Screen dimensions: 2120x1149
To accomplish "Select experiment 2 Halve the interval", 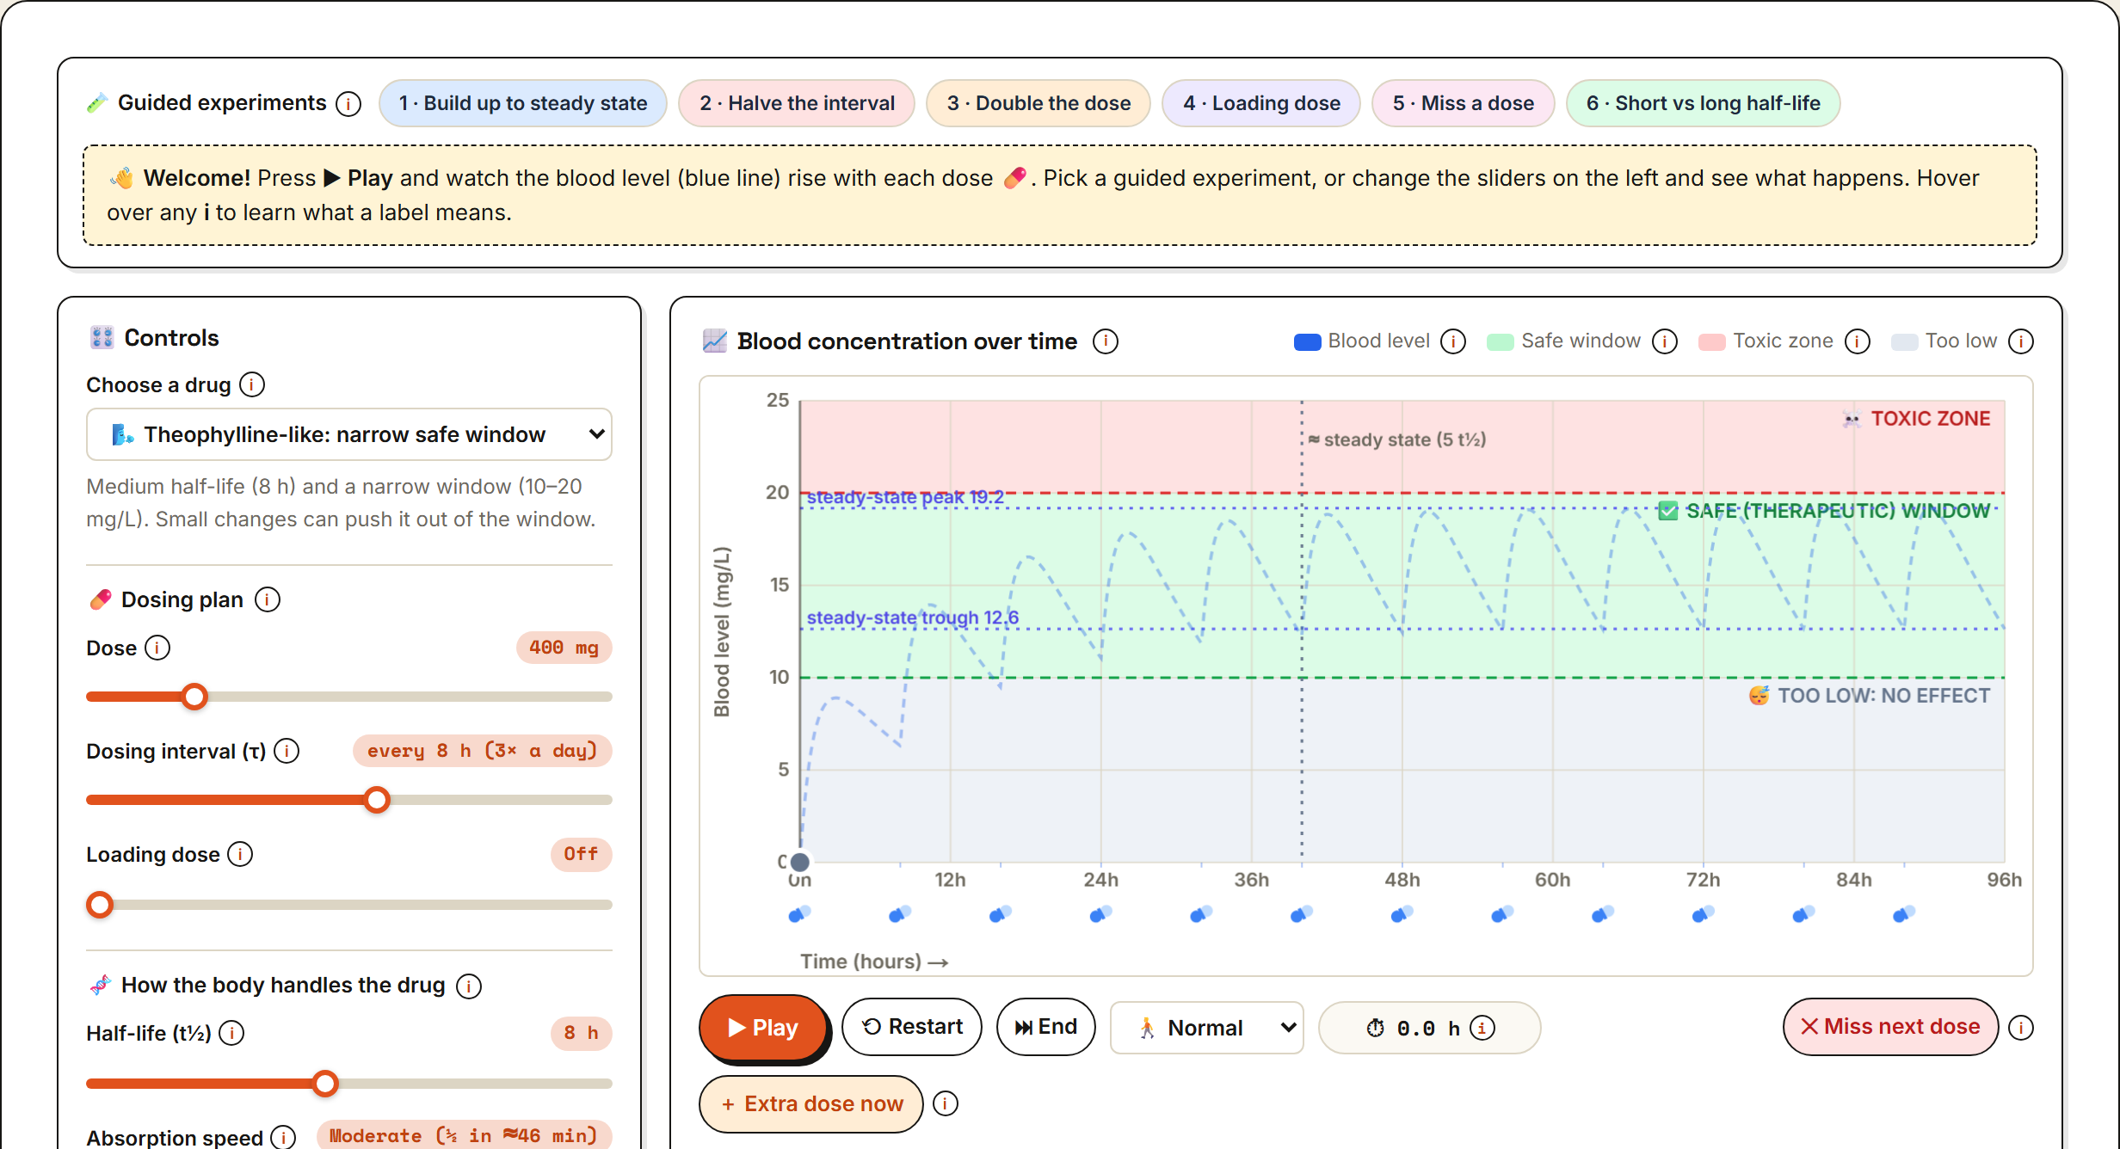I will (797, 103).
